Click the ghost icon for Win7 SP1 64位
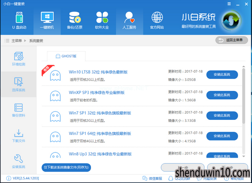 [x=55, y=137]
